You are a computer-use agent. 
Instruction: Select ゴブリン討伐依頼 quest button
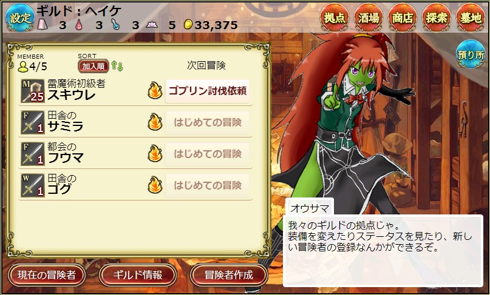208,91
